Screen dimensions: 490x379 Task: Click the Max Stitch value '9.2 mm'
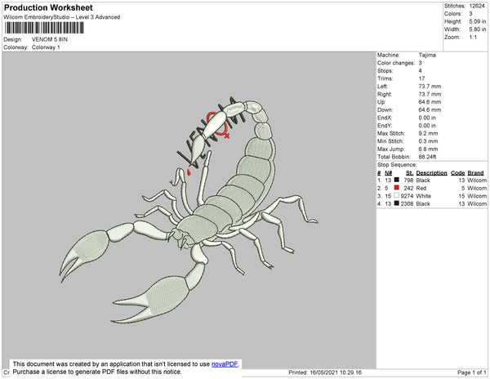(x=429, y=133)
